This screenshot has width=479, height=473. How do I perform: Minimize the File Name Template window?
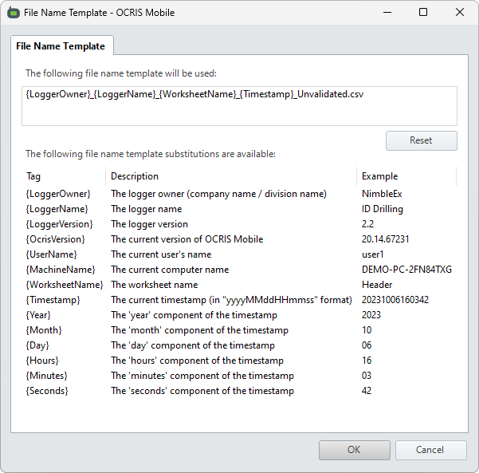pos(387,13)
